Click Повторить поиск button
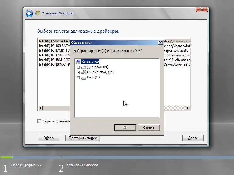Viewport: 234px width, 175px height. pyautogui.click(x=82, y=138)
